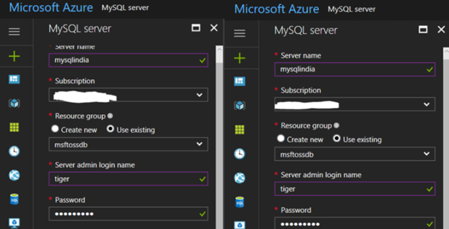Image resolution: width=449 pixels, height=229 pixels.
Task: Open Virtual machines monitor icon in left sidebar
Action: tap(14, 223)
